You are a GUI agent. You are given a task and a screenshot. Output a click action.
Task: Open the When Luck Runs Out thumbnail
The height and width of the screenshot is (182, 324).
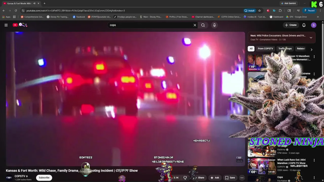pos(262,166)
